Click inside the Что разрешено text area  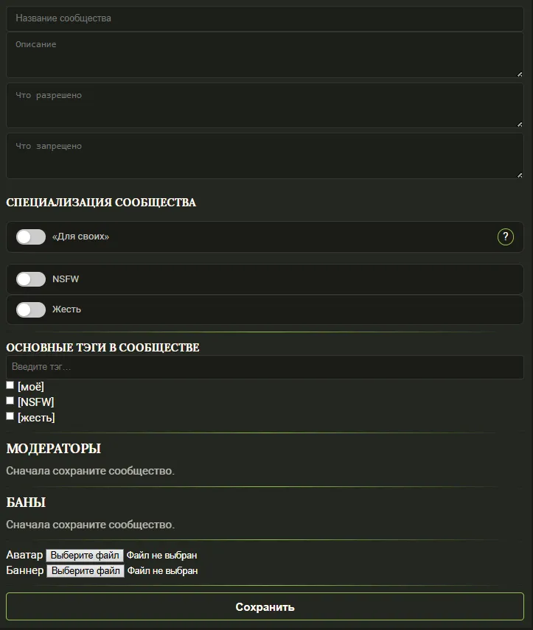click(265, 105)
